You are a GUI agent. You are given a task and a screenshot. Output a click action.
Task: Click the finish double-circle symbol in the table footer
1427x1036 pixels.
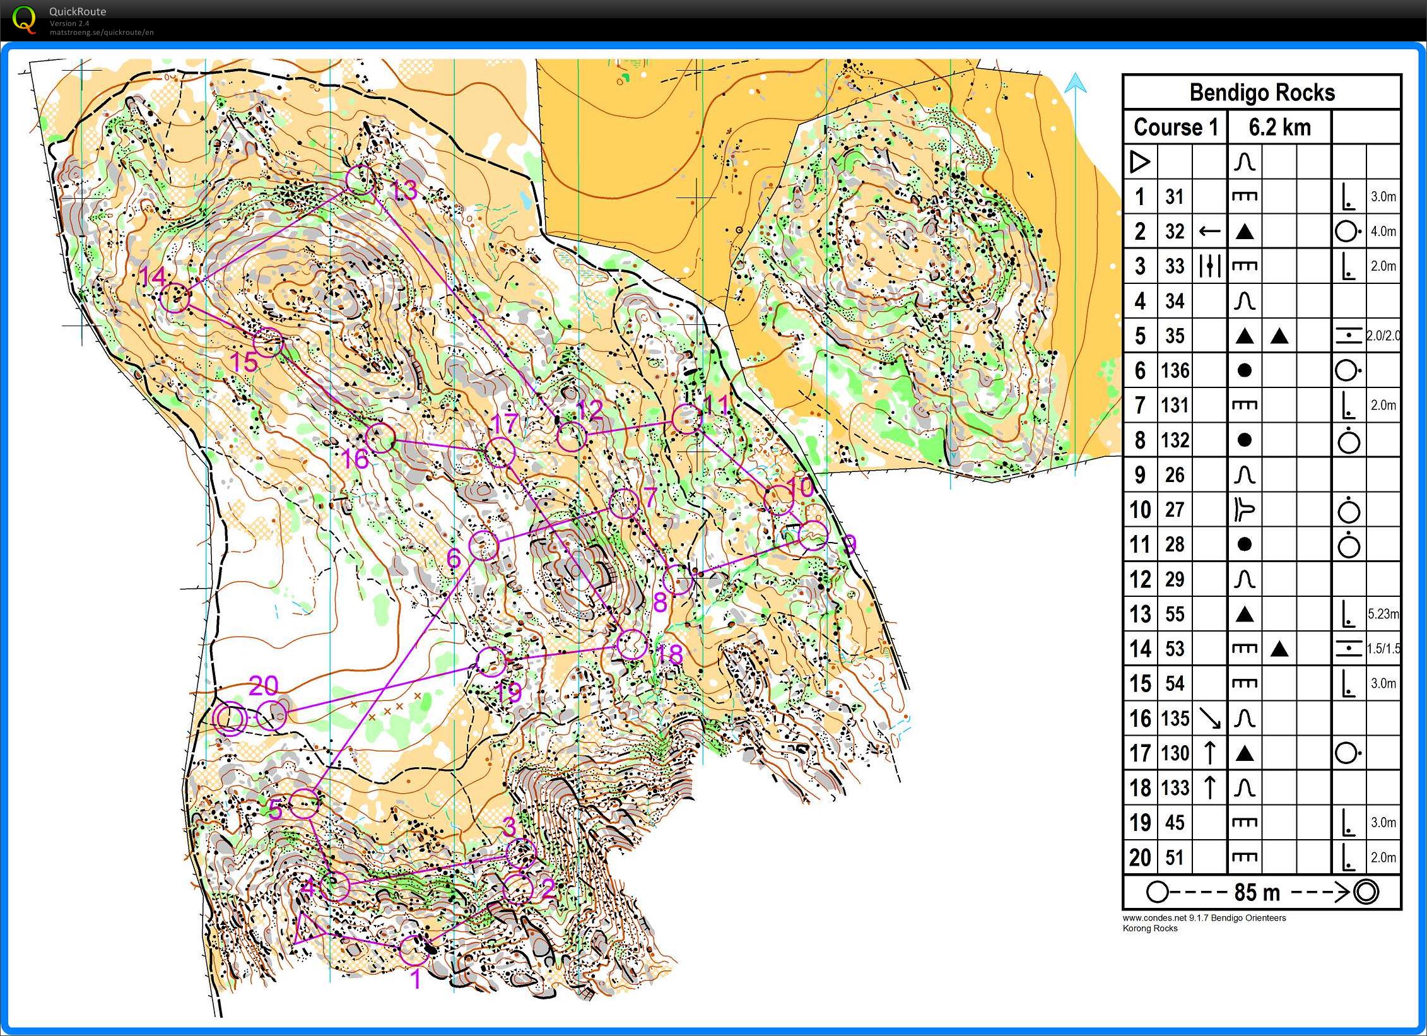click(x=1366, y=892)
